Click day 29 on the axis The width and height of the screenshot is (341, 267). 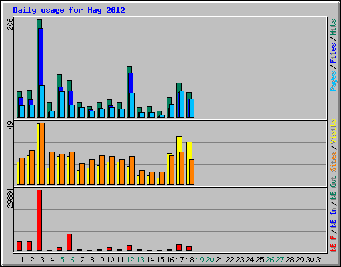coord(300,260)
